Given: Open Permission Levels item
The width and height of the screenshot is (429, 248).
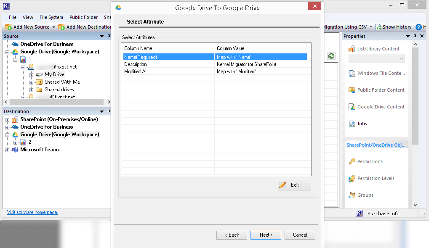Looking at the screenshot, I should 371,178.
